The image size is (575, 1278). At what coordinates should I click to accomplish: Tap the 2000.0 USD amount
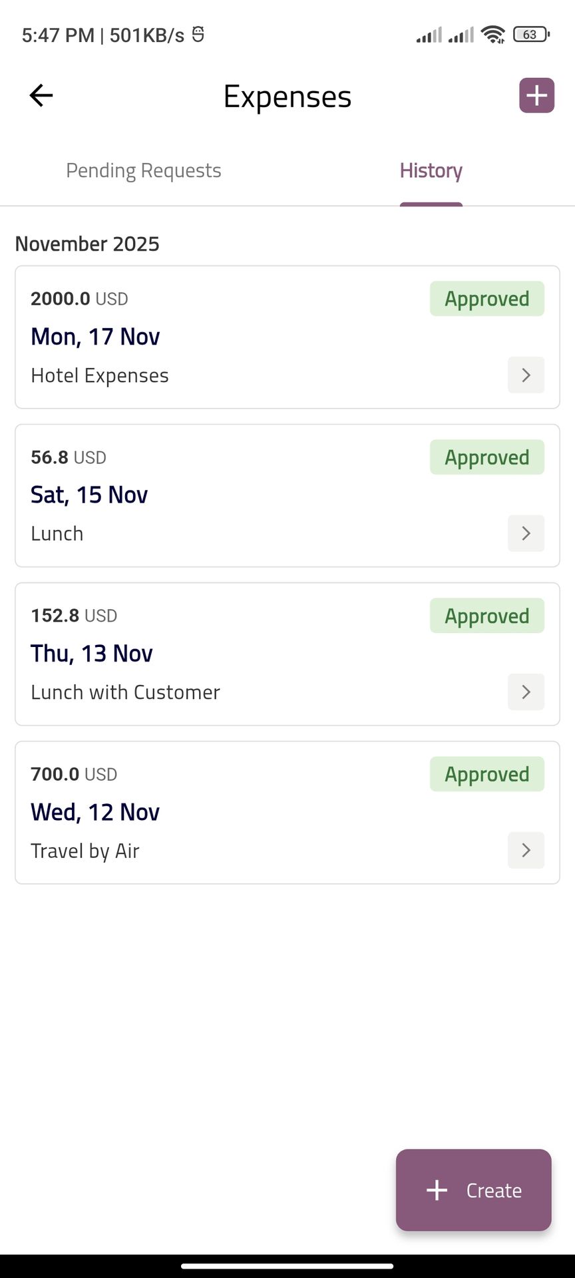pyautogui.click(x=79, y=299)
